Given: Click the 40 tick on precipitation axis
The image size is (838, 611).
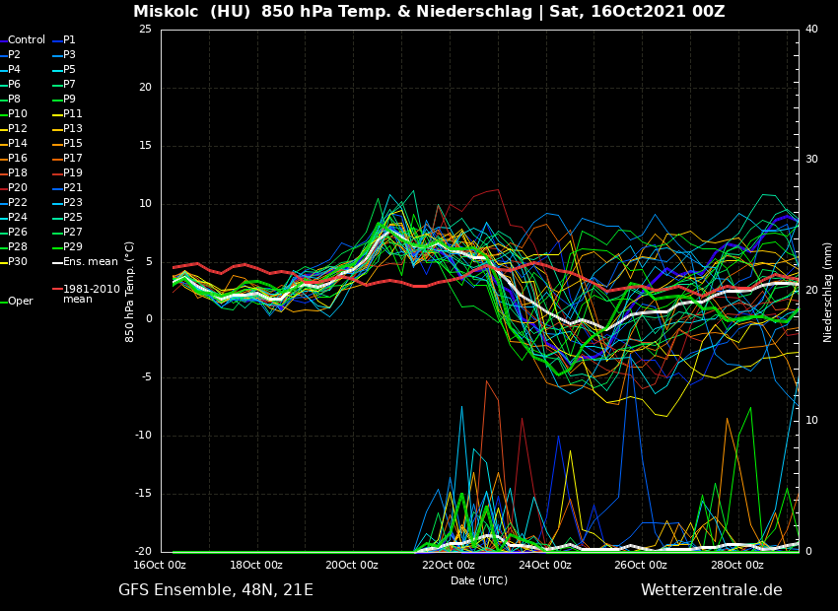Looking at the screenshot, I should [811, 30].
